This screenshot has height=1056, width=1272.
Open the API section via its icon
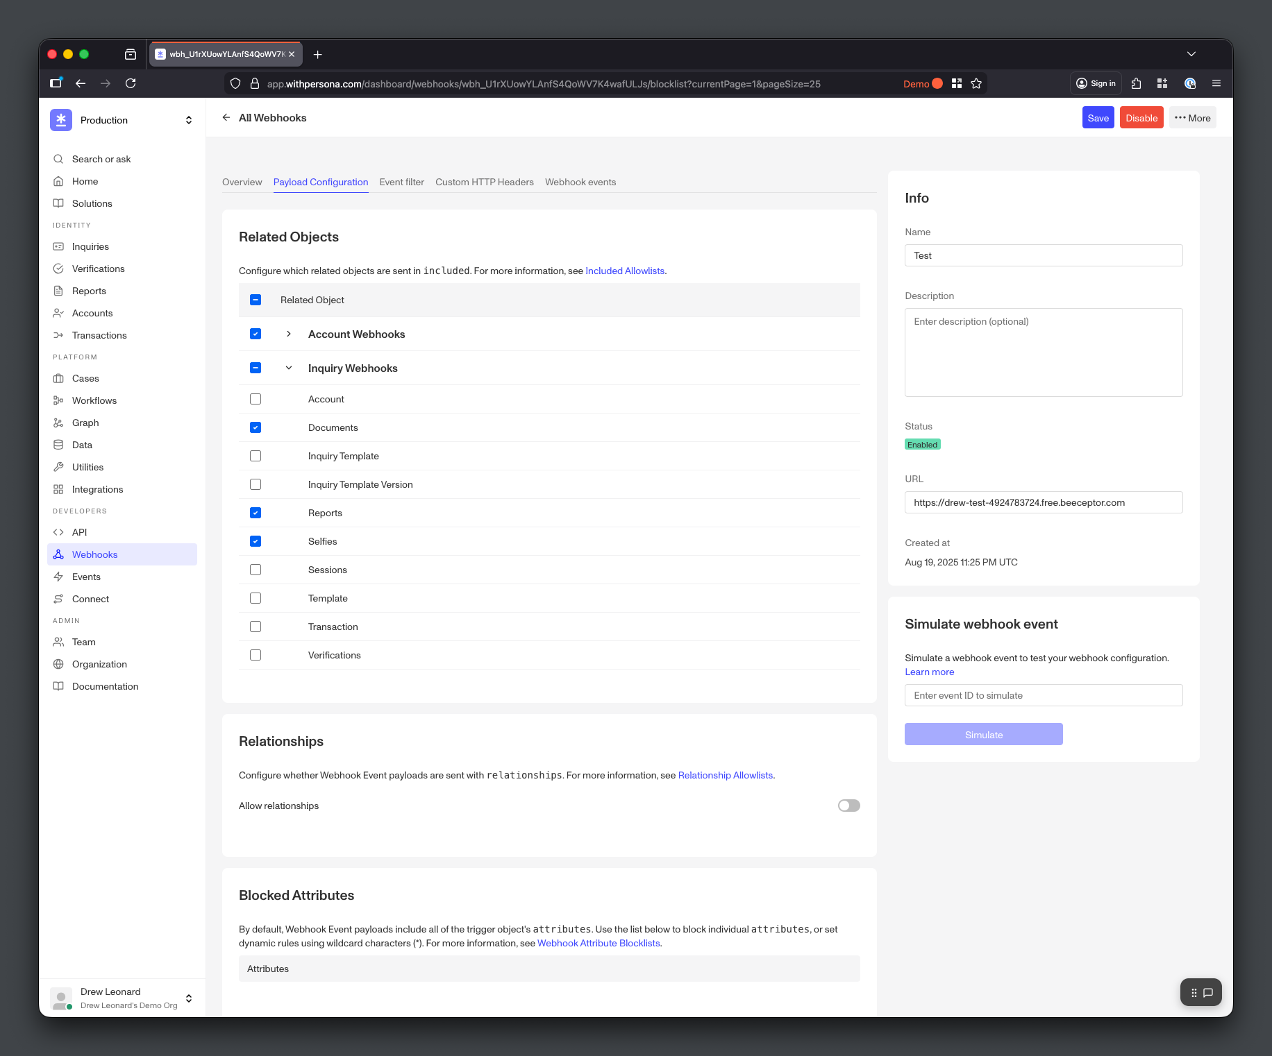pos(59,532)
